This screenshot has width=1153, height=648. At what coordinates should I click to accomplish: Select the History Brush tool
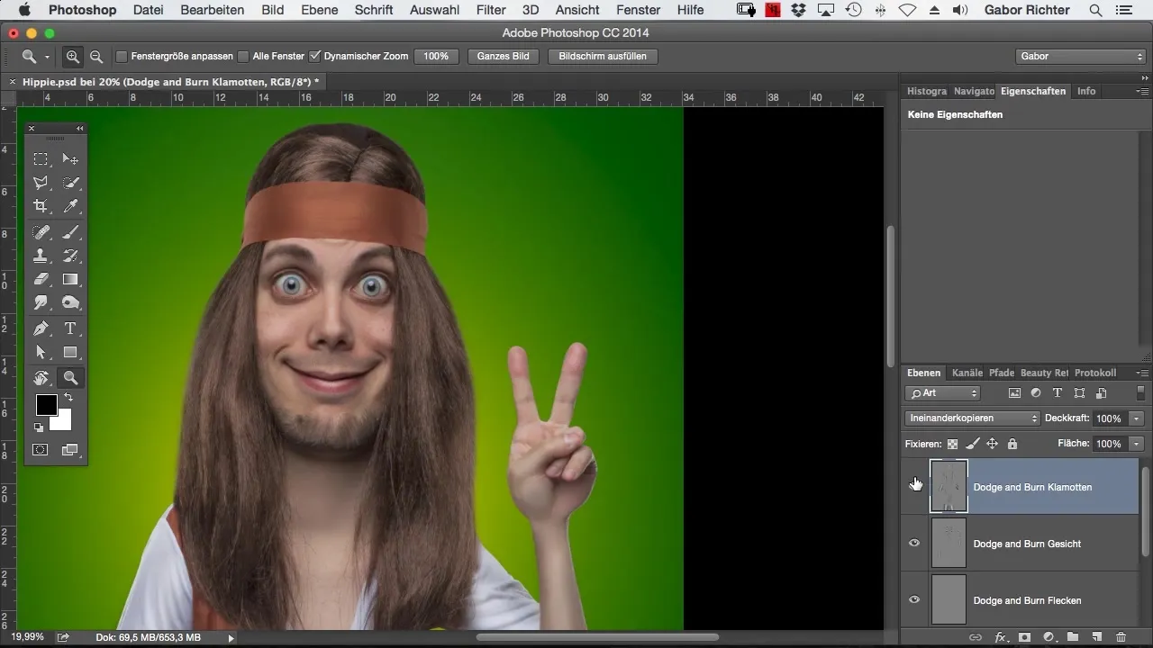tap(70, 256)
